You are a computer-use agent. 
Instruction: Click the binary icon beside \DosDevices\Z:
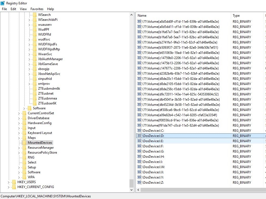tap(139, 183)
